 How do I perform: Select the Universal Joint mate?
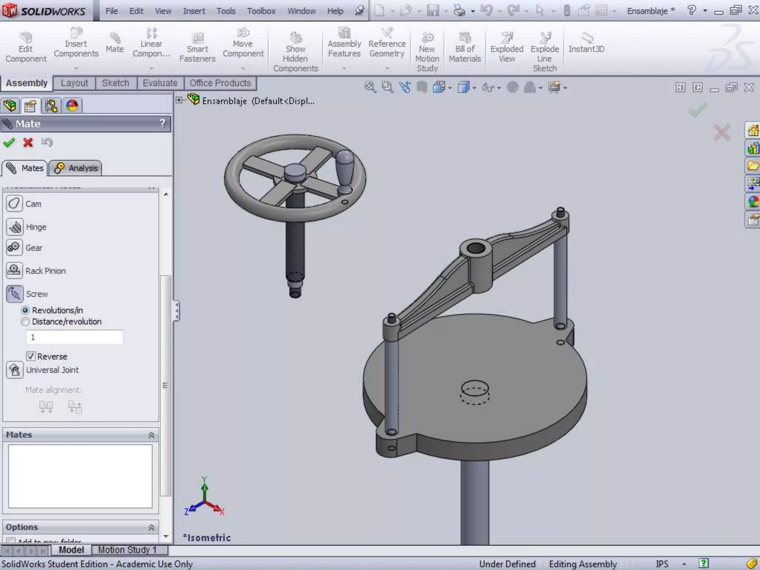(x=14, y=370)
